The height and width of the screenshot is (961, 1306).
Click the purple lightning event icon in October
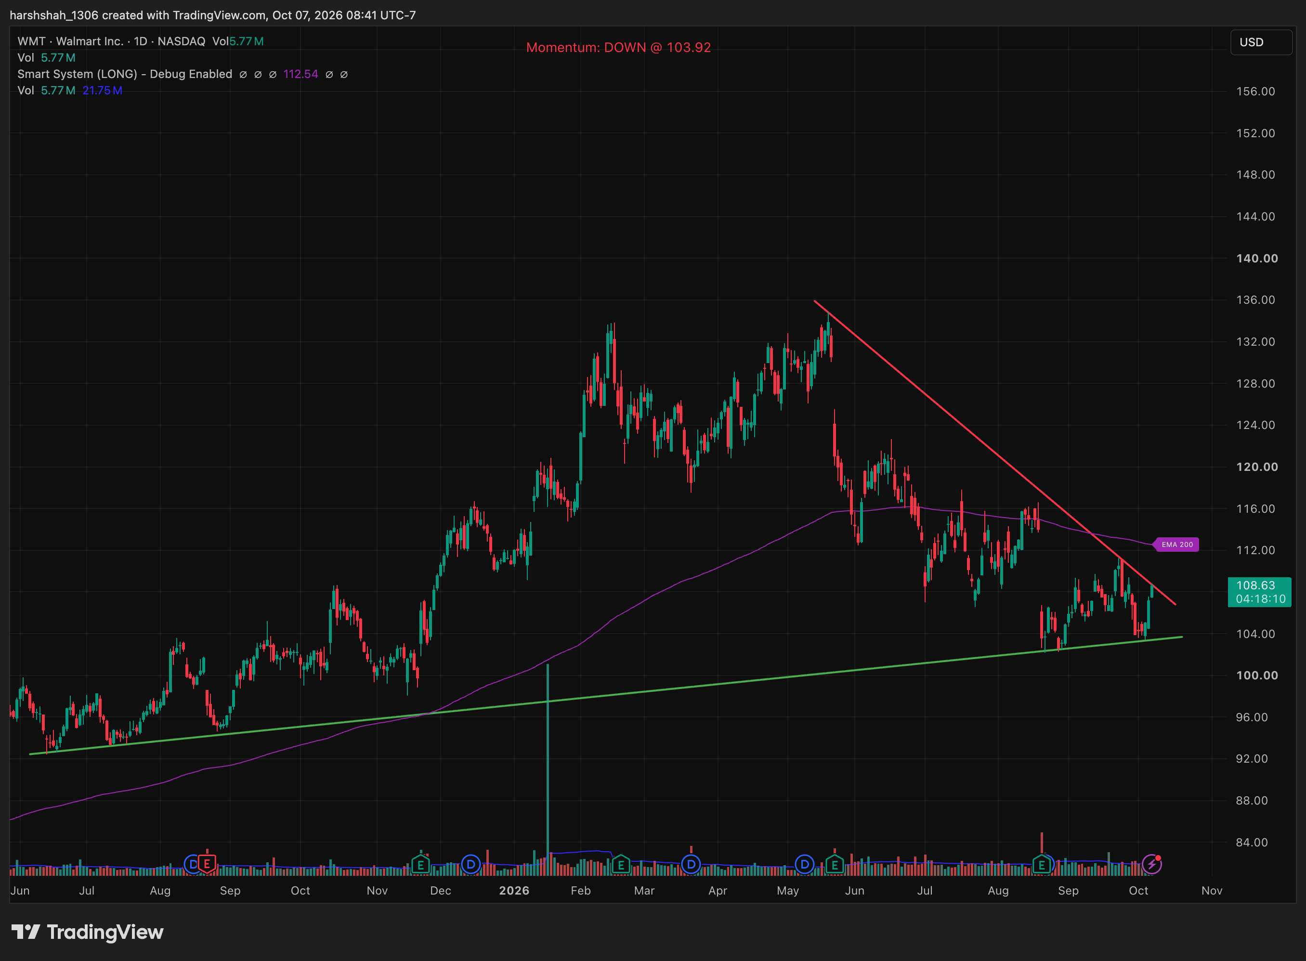pos(1152,864)
